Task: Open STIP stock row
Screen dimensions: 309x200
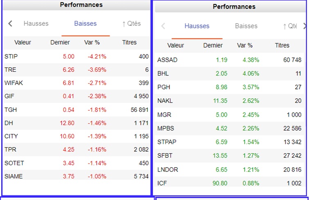Action: [x=11, y=57]
